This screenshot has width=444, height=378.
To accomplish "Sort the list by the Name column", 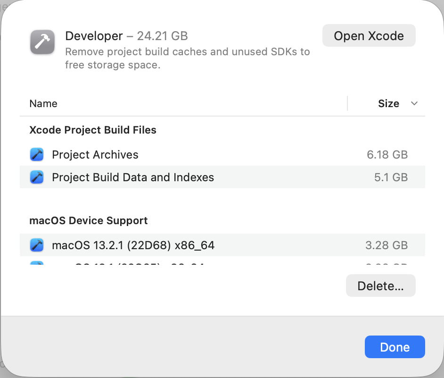I will pos(43,104).
